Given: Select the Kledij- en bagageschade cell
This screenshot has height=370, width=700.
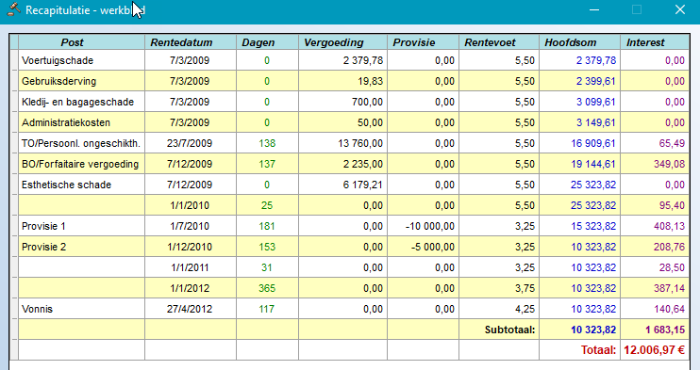Looking at the screenshot, I should 81,102.
